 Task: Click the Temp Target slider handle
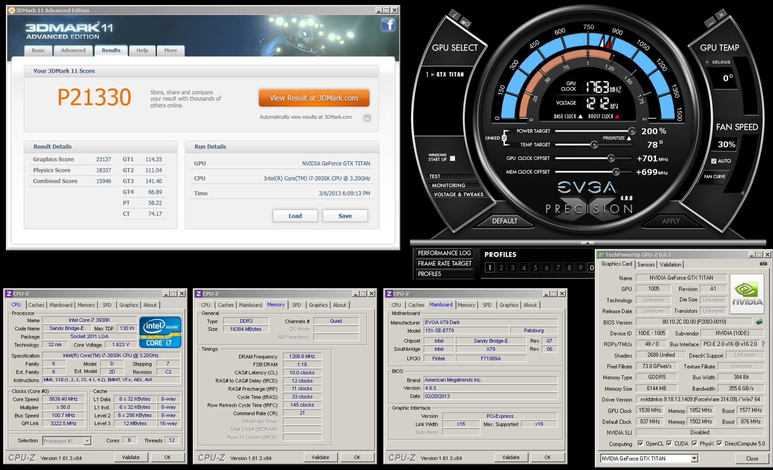click(x=594, y=145)
